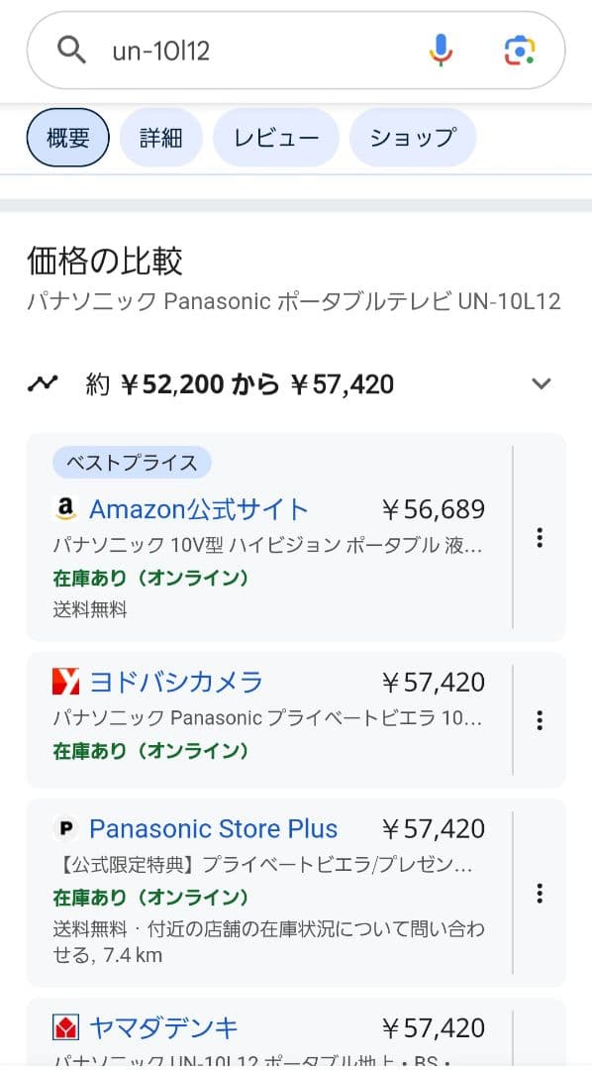Open the Amazon公式サイト link

(x=196, y=508)
